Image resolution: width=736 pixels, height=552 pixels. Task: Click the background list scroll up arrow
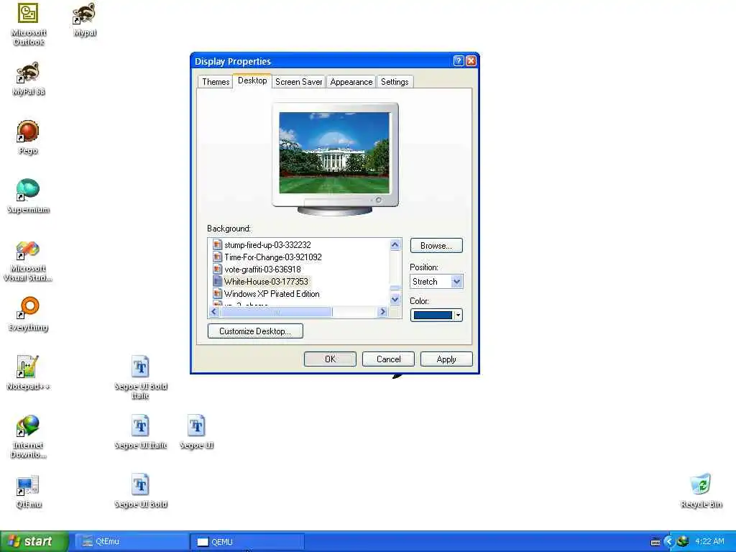click(x=395, y=244)
